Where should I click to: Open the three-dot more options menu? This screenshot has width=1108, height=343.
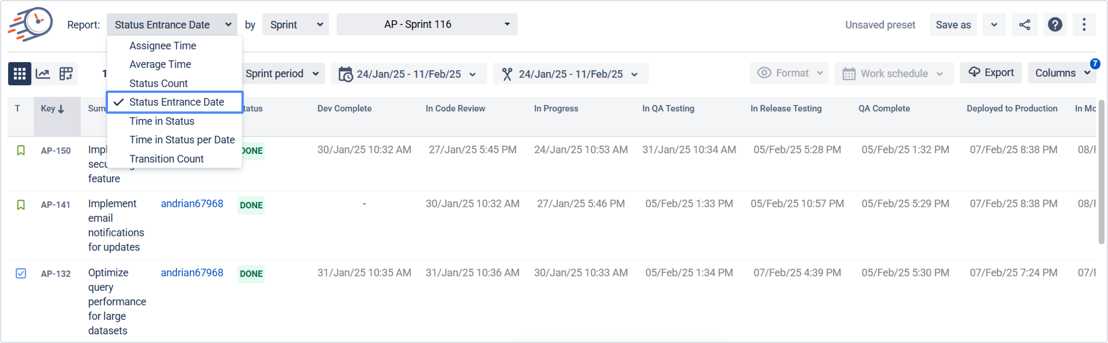point(1084,25)
